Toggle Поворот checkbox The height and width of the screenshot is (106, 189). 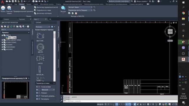click(x=37, y=93)
